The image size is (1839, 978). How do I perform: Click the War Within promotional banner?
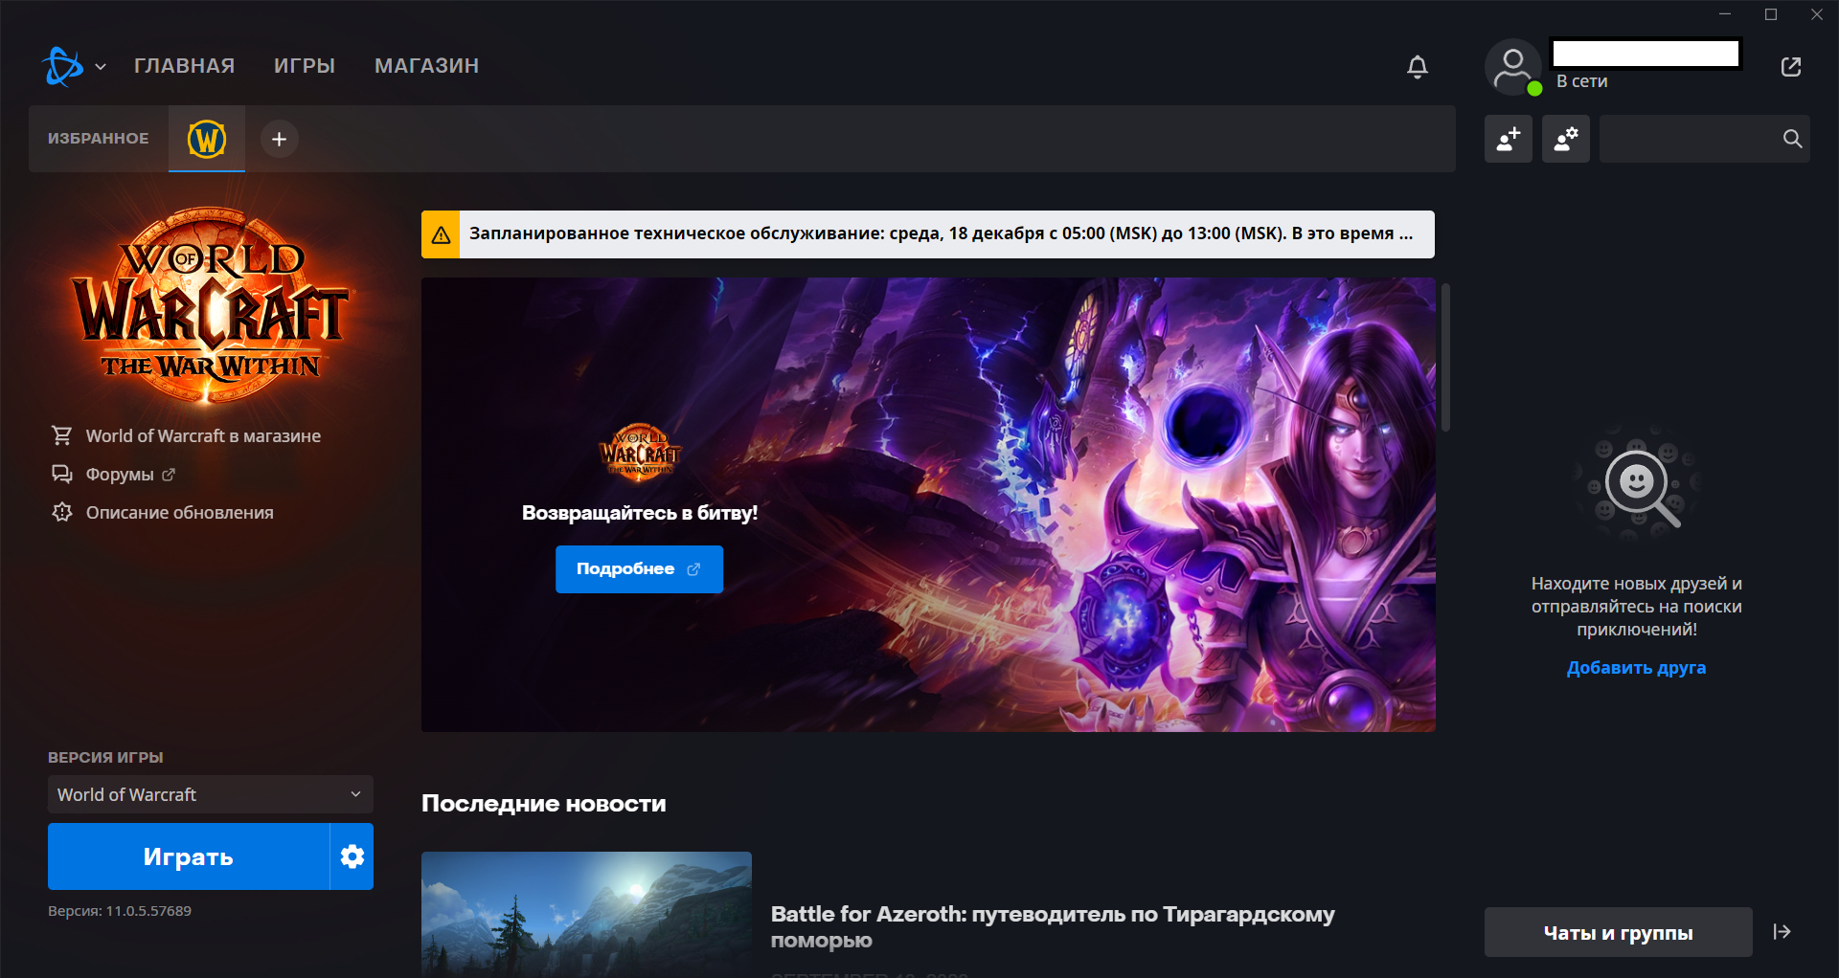click(x=928, y=504)
